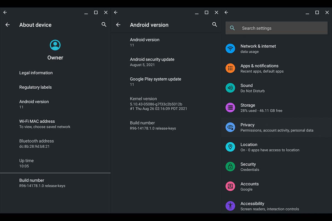332x221 pixels.
Task: View Regulatory labels
Action: [35, 87]
